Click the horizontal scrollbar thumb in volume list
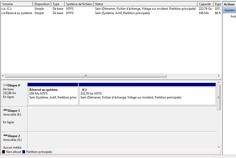Screen dimensions: 236x158 [x=86, y=76]
